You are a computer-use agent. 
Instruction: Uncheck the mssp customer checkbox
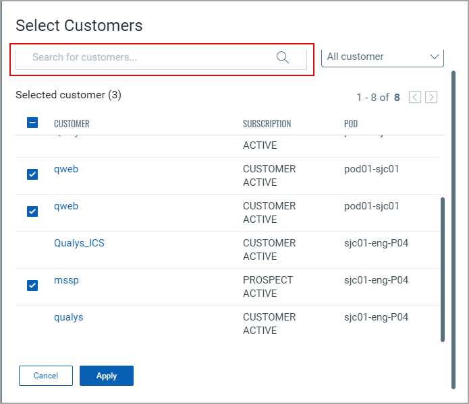32,285
